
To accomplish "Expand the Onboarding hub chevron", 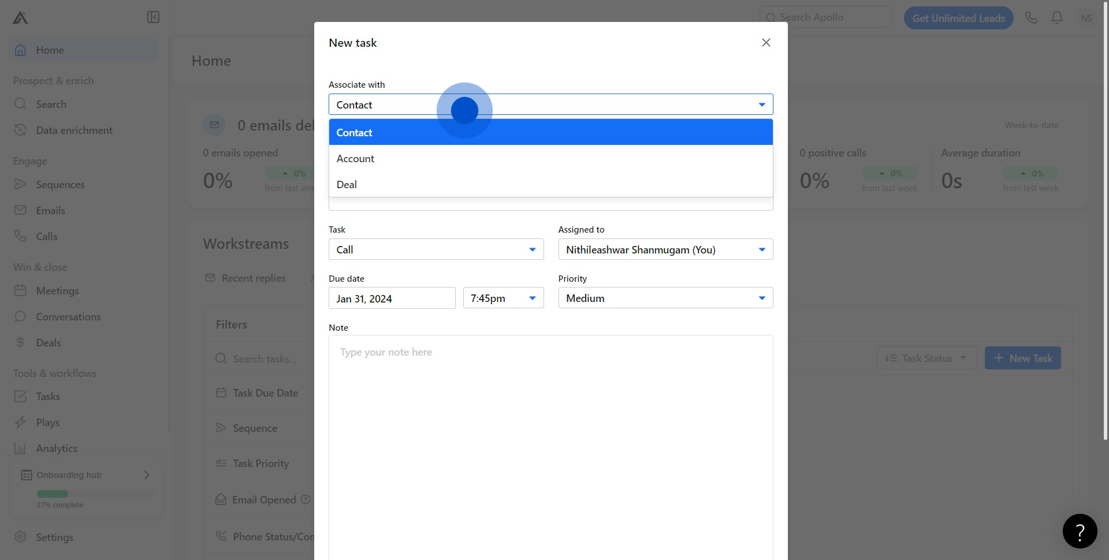I will click(x=147, y=475).
